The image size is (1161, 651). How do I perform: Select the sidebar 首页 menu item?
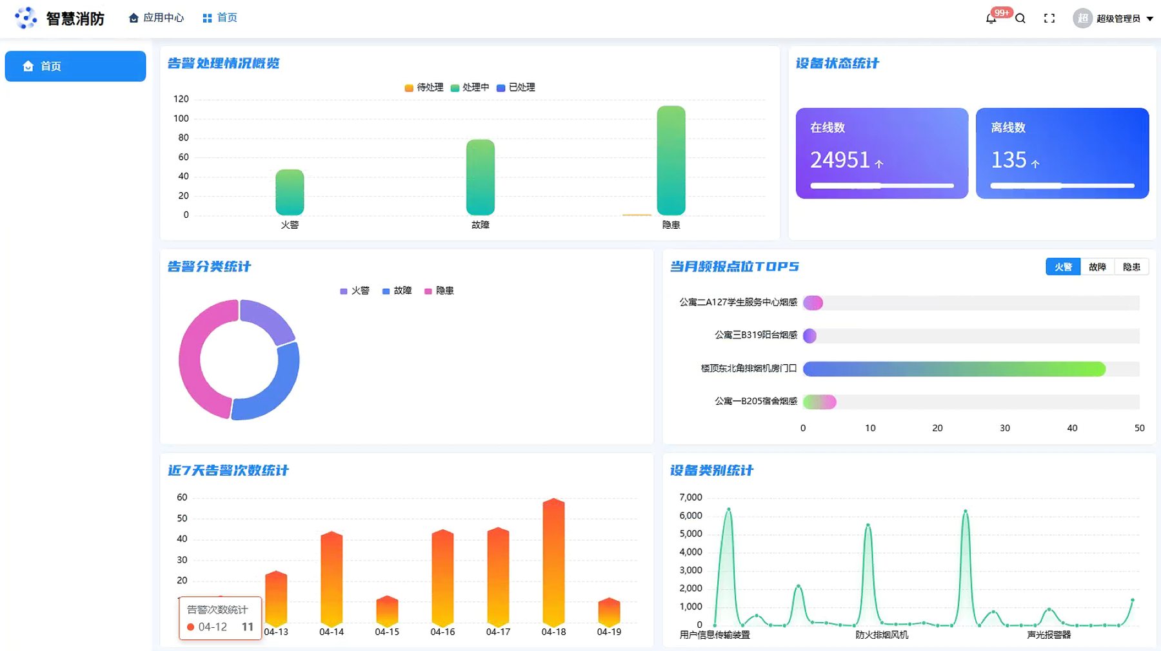75,66
